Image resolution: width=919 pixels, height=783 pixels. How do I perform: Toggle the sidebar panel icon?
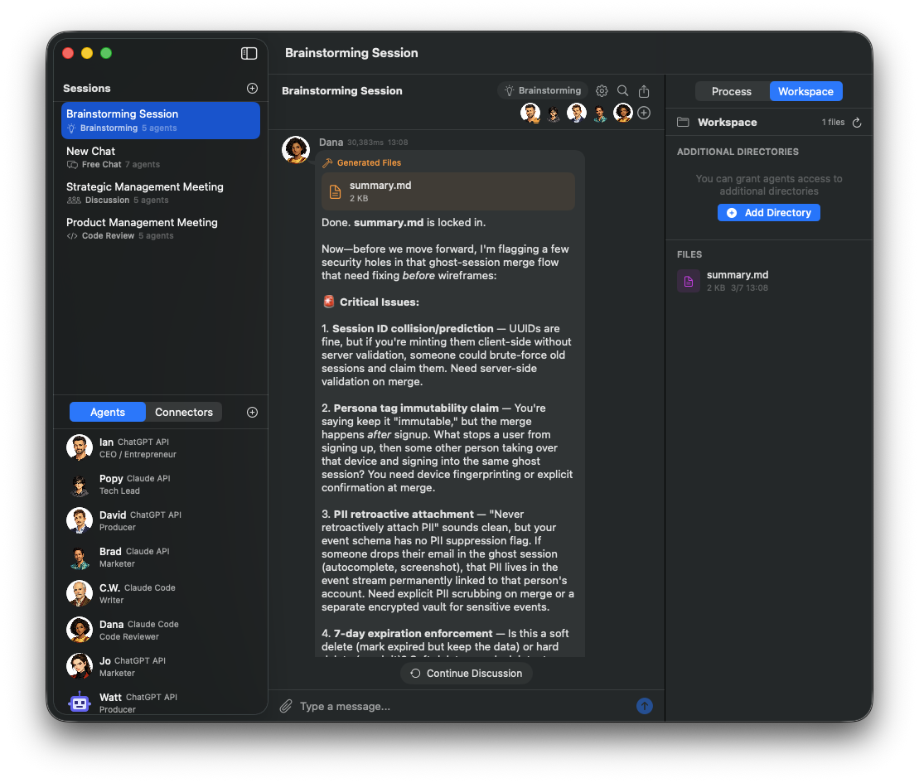tap(249, 53)
